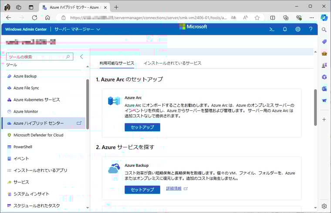Open browser essentials heart icon
The image size is (331, 213).
[x=299, y=18]
